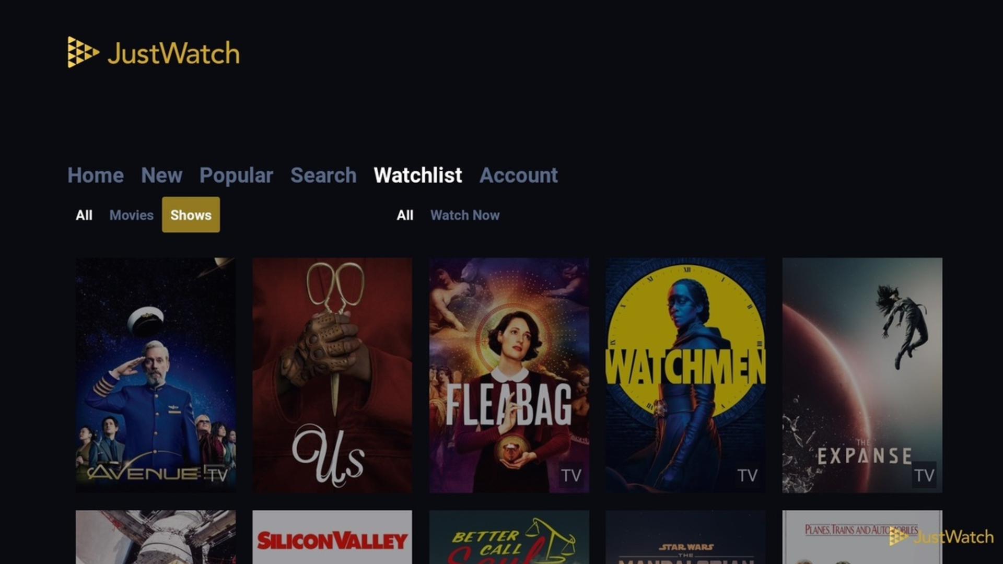This screenshot has width=1003, height=564.
Task: Click the Search navigation link
Action: click(323, 175)
